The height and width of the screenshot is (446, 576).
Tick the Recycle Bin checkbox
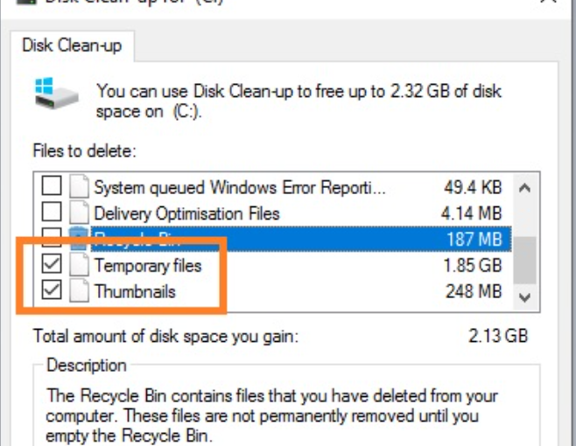[52, 238]
